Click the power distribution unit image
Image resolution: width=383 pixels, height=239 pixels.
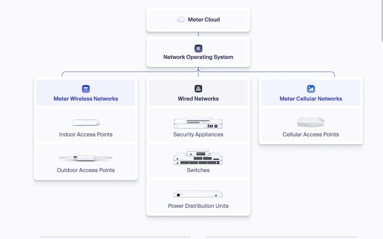pyautogui.click(x=198, y=194)
